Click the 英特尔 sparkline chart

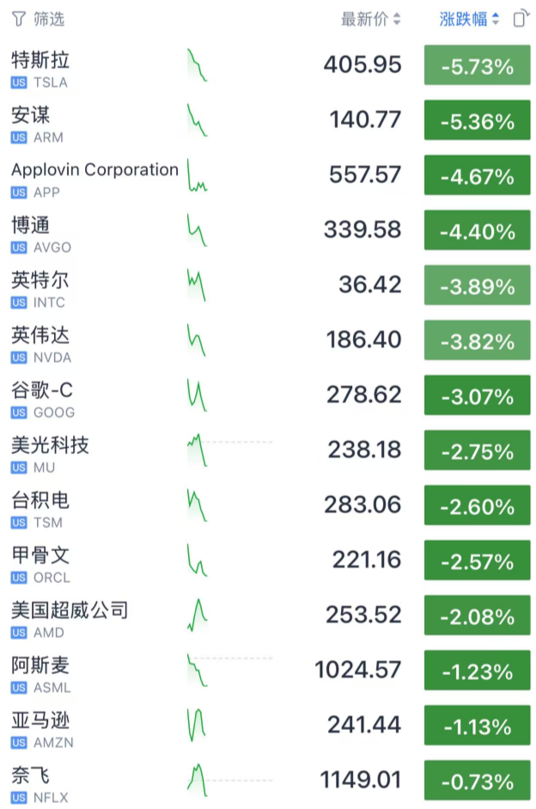pos(197,285)
